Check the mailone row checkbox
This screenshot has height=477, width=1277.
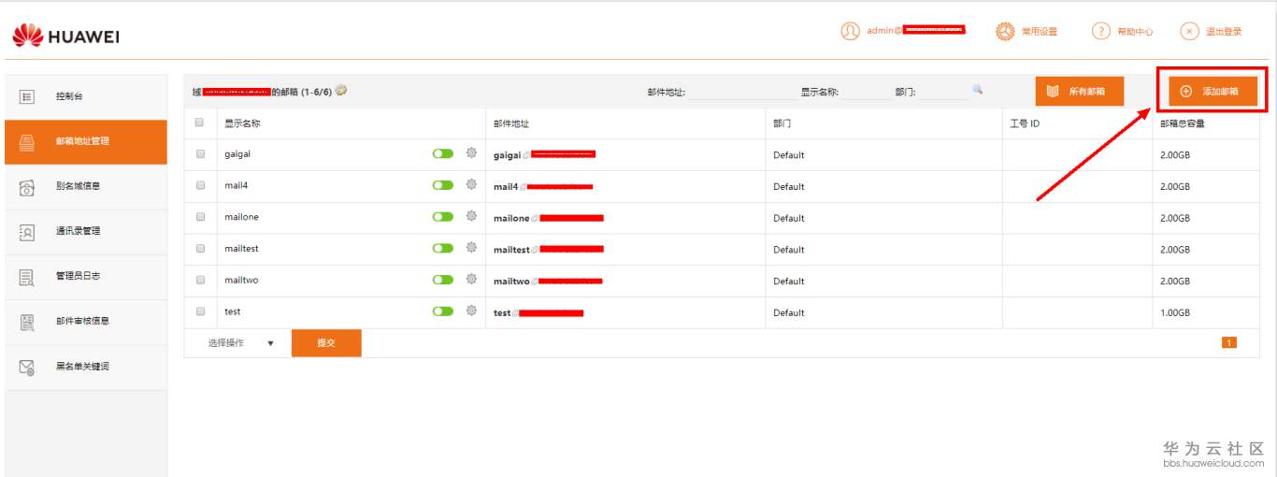tap(199, 217)
